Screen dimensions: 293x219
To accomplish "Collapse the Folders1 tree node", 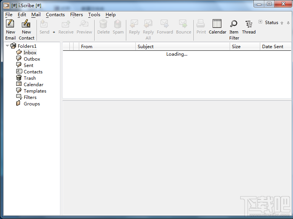I will click(7, 46).
